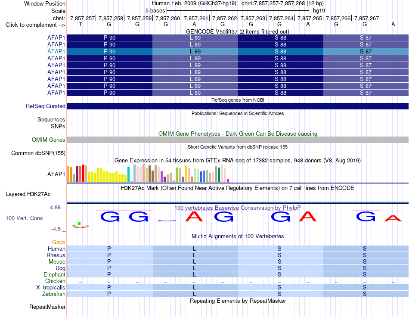Click the 'Layered H3K27Ac' track label

pos(28,194)
